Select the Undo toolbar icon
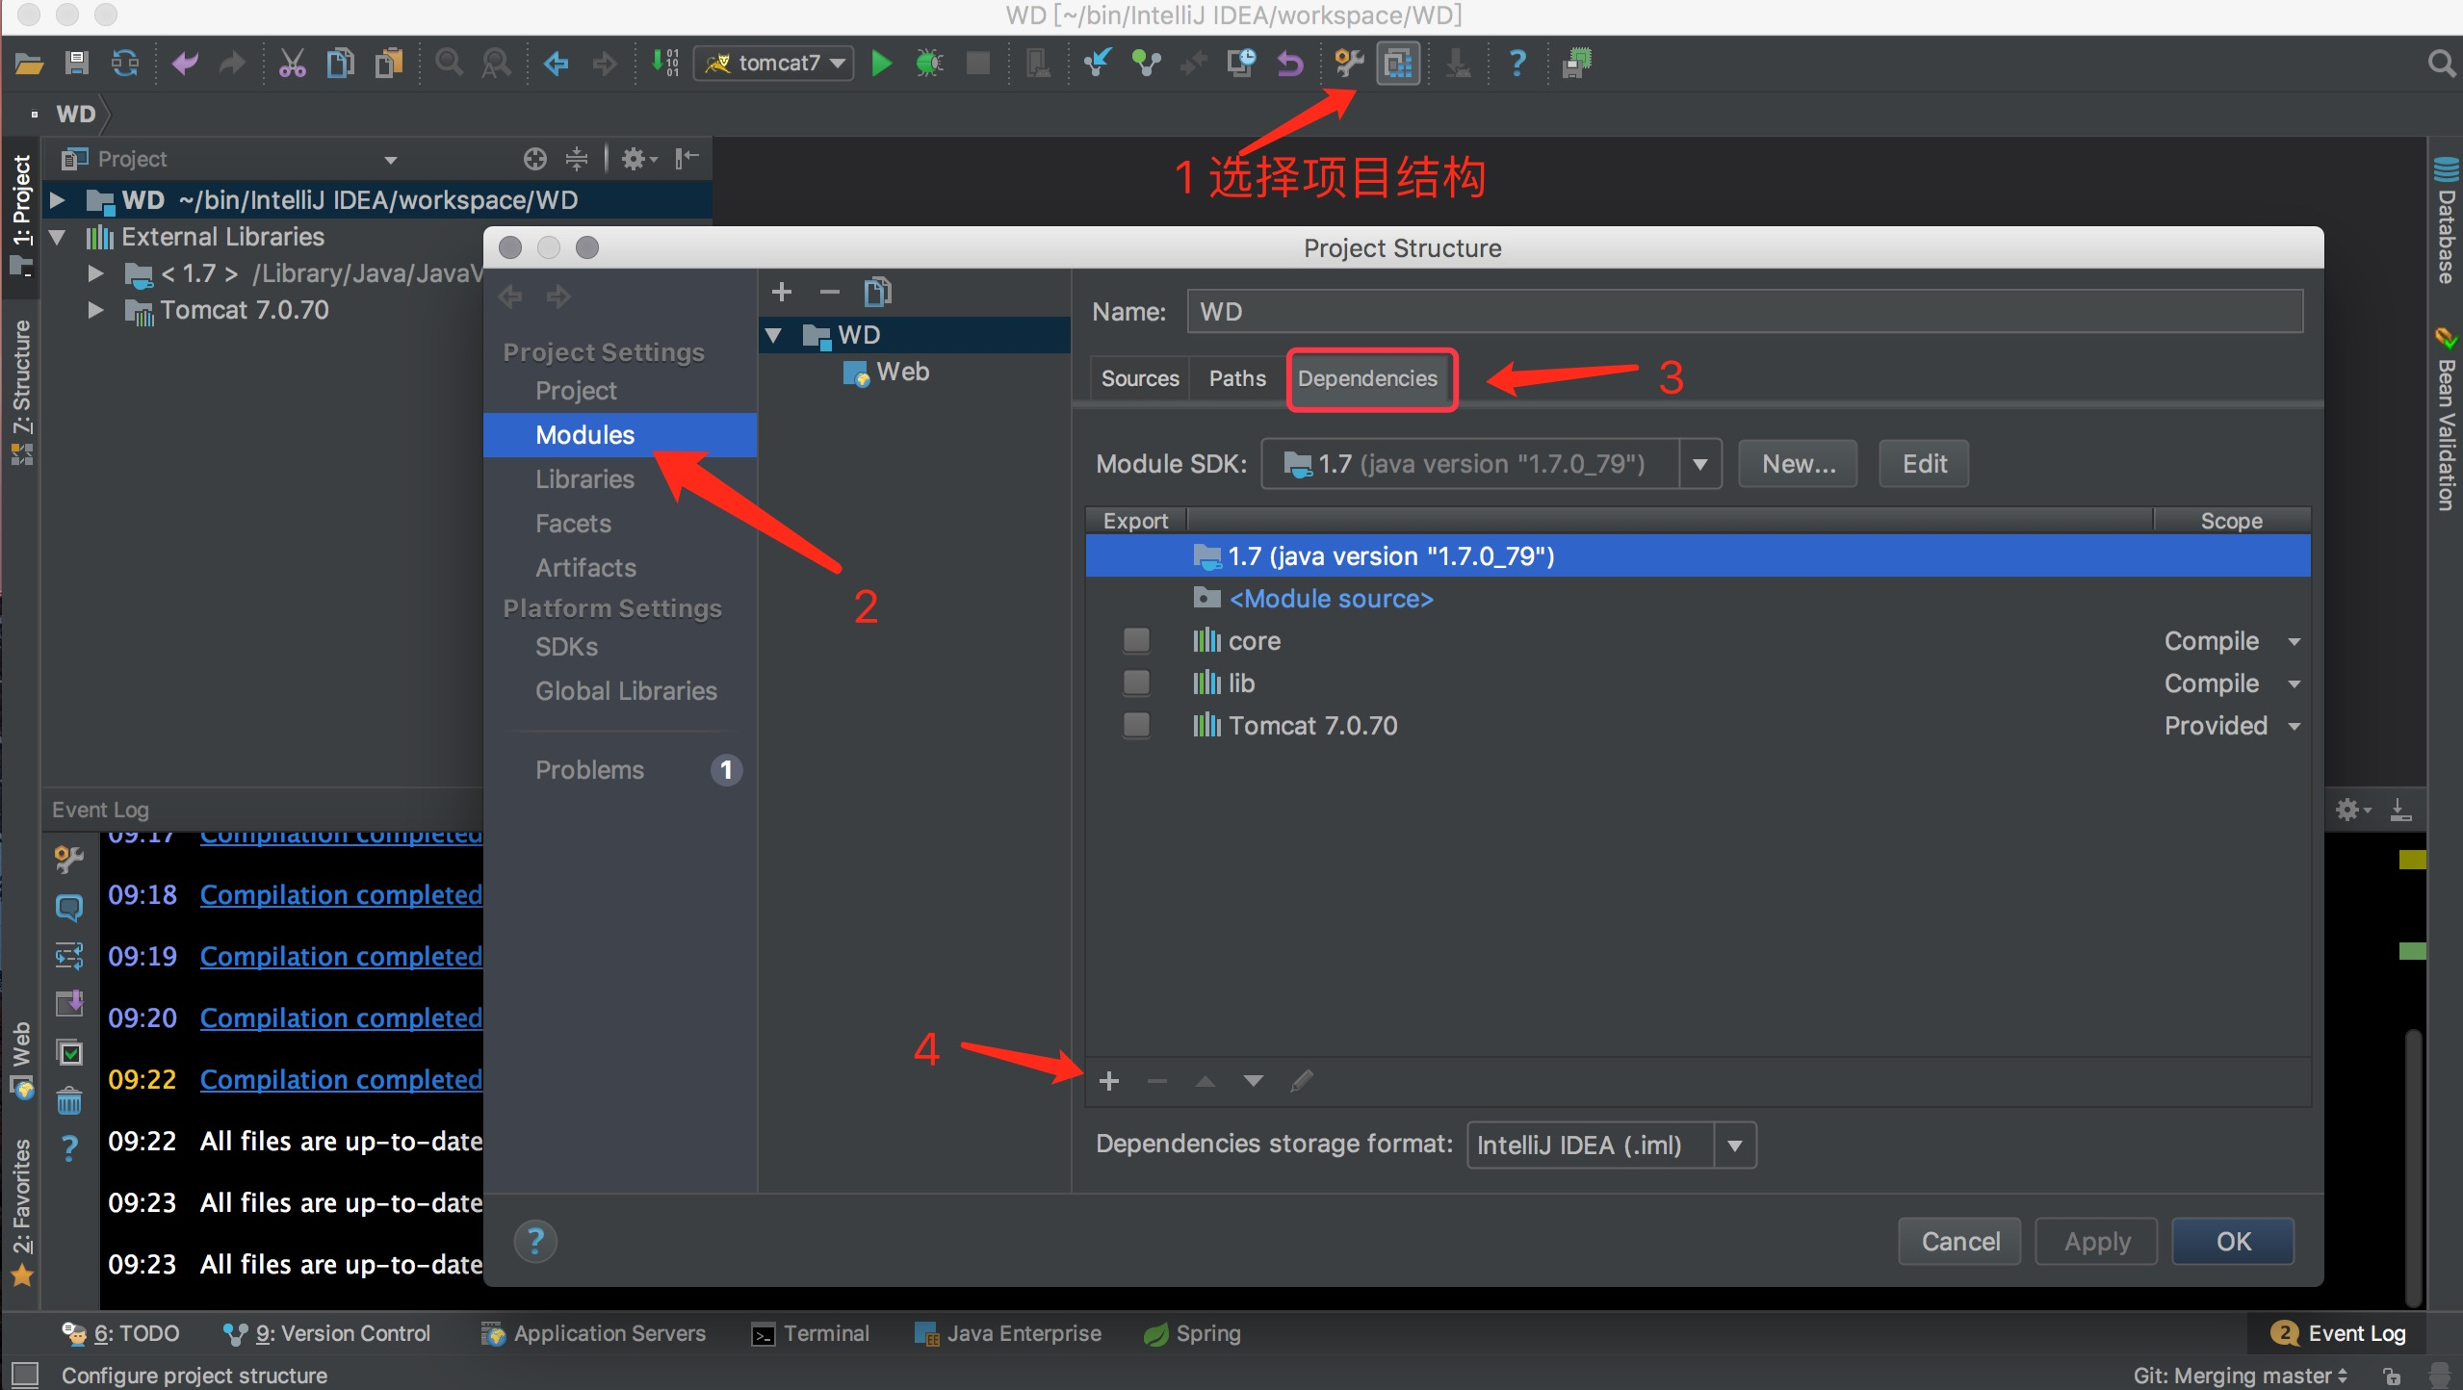The height and width of the screenshot is (1390, 2463). click(x=184, y=63)
